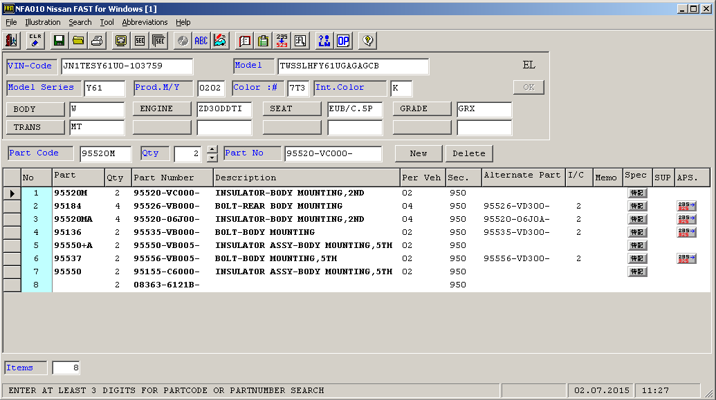Viewport: 716px width, 400px height.
Task: Click the Prod.M/Y field showing 0202
Action: click(211, 88)
